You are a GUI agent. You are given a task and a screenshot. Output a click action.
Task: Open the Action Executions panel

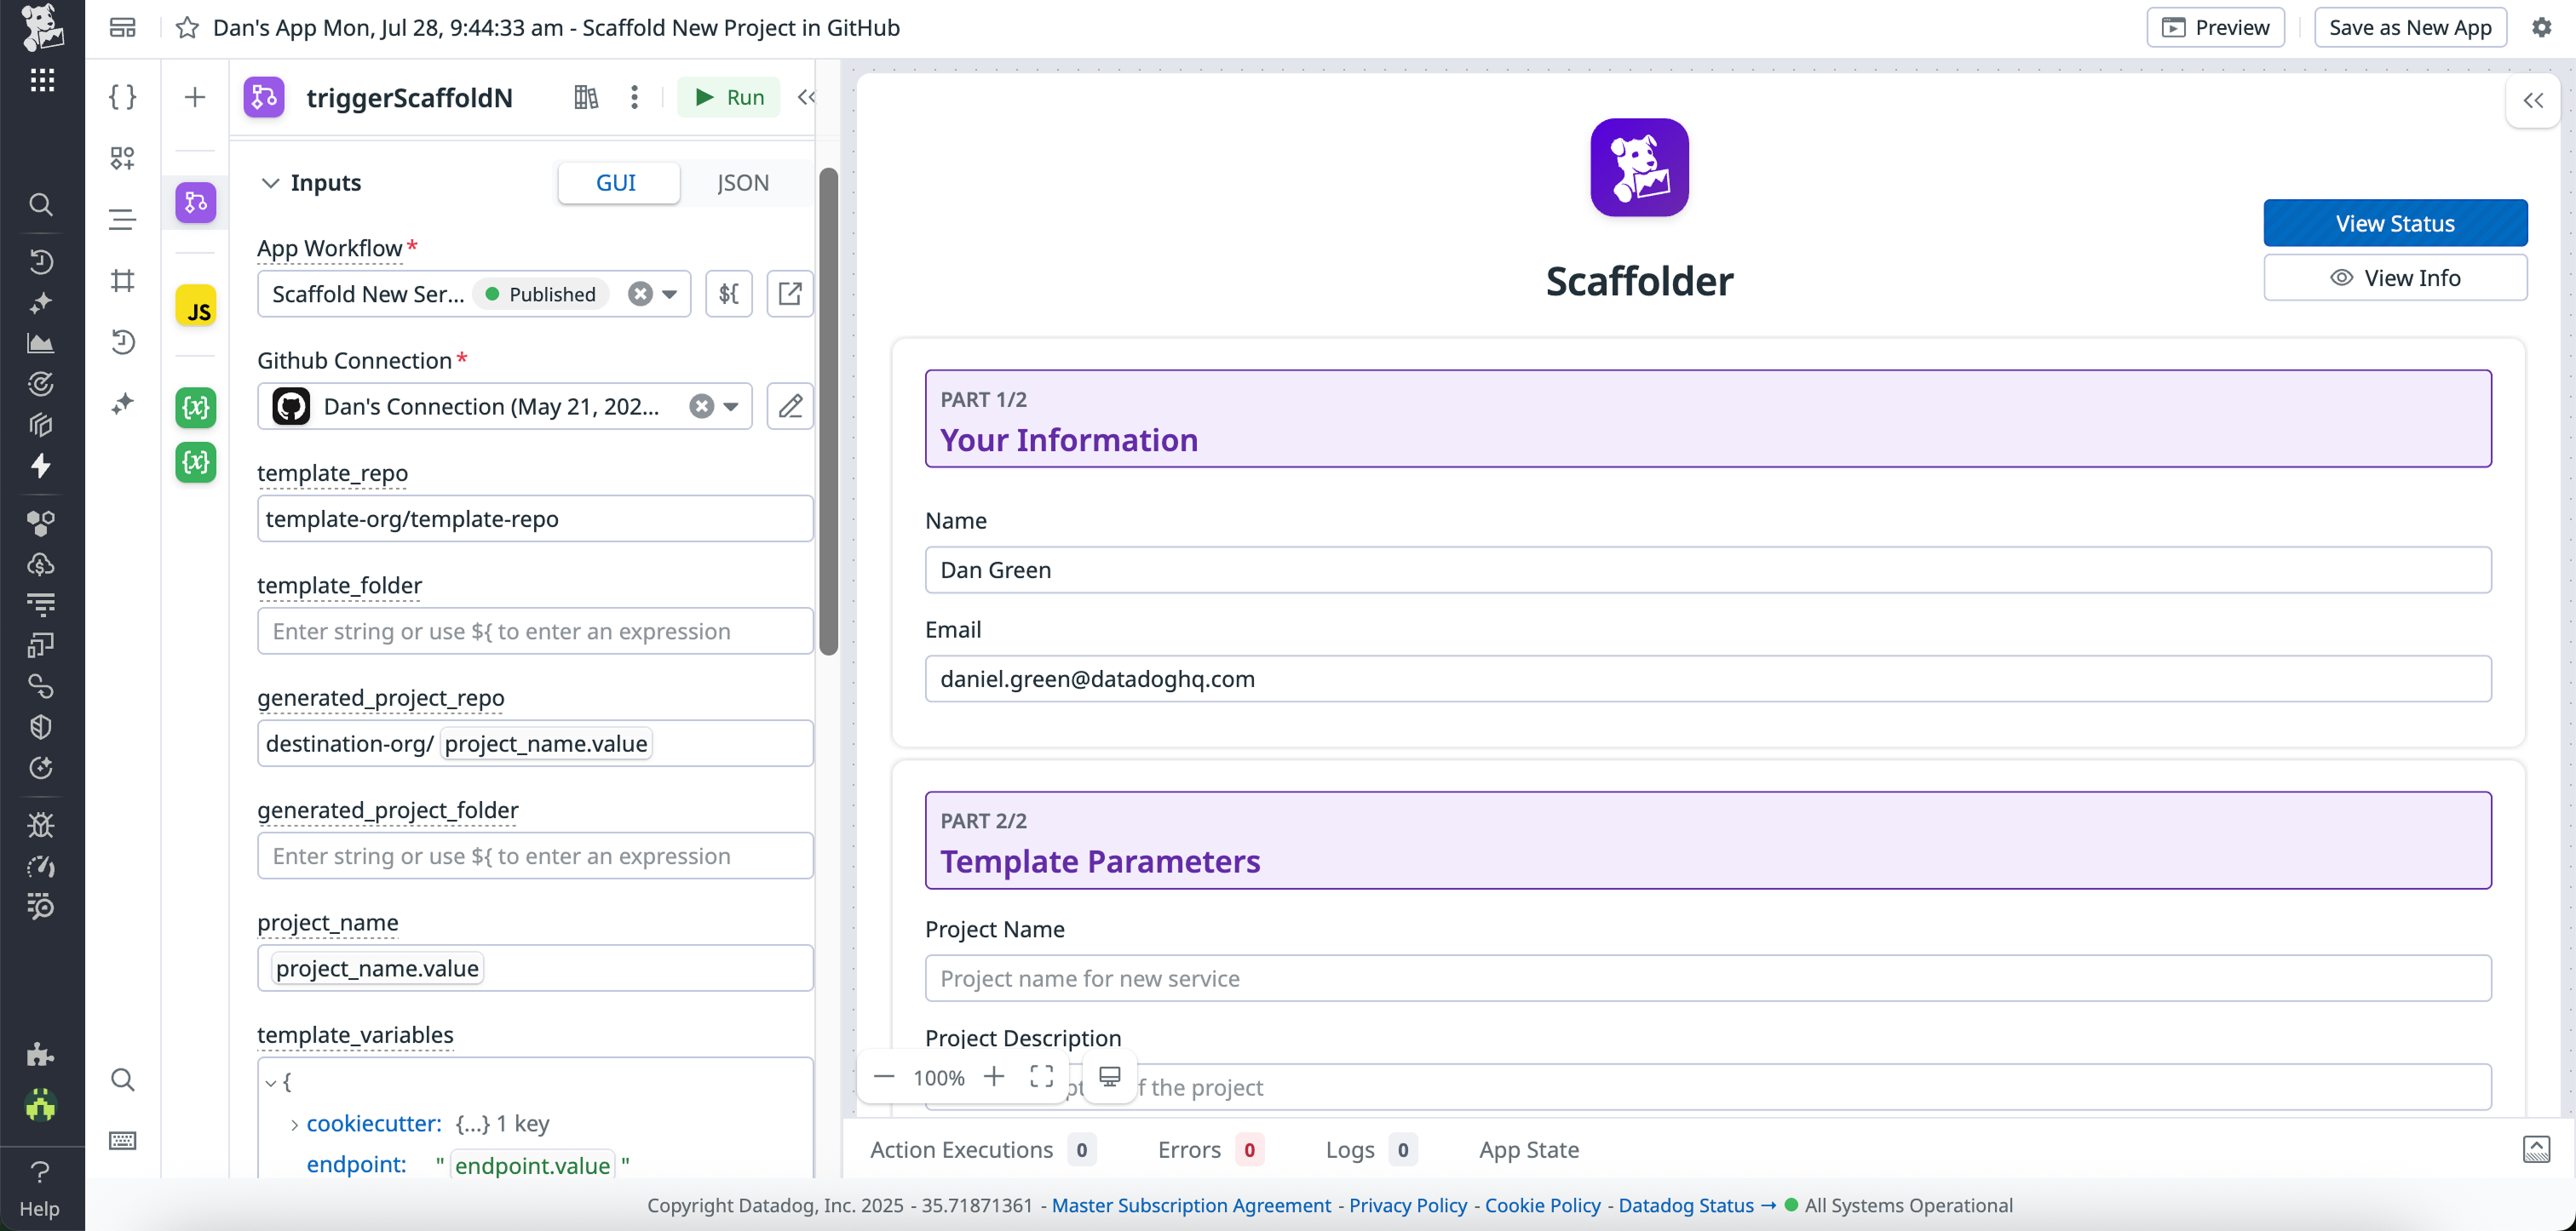coord(963,1149)
